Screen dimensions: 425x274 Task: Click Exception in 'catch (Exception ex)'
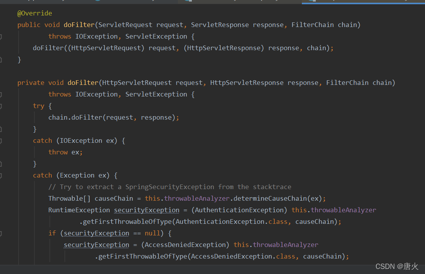click(77, 175)
